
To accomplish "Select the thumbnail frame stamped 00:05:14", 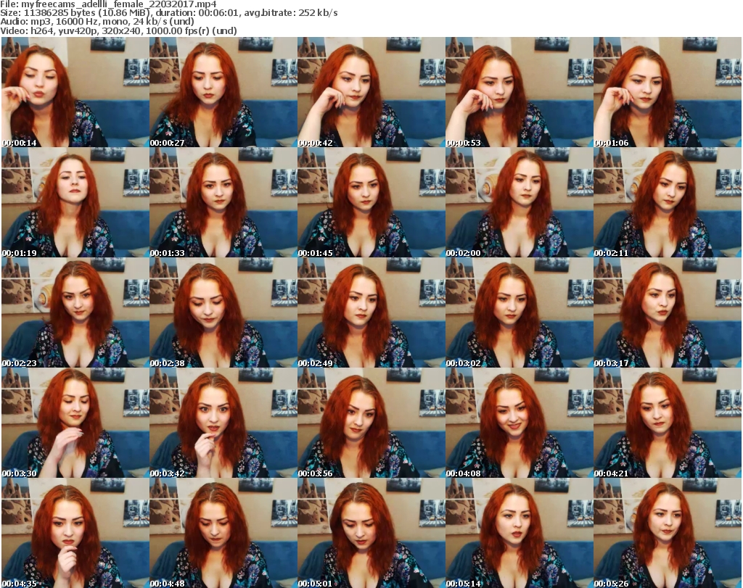I will (x=520, y=533).
